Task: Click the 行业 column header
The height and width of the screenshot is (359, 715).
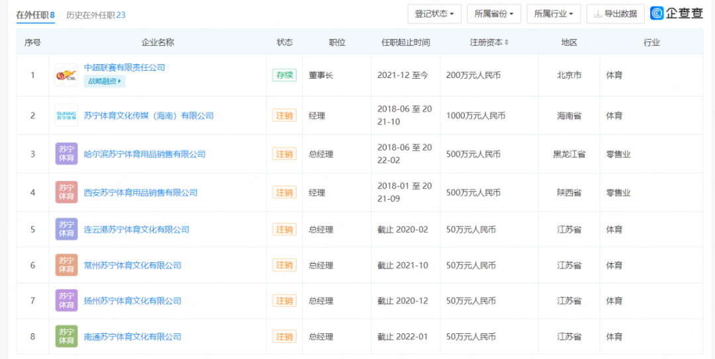Action: (x=651, y=42)
